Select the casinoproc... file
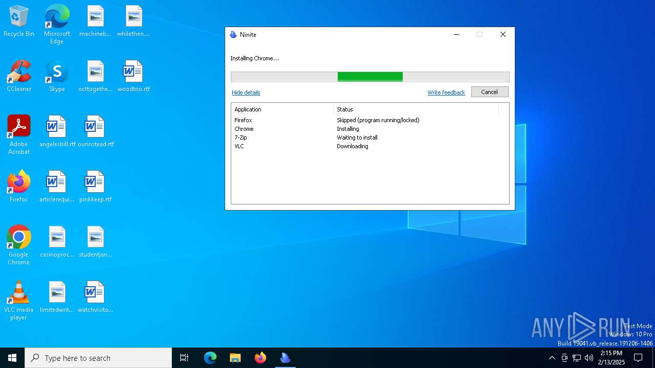The width and height of the screenshot is (655, 368). (57, 242)
